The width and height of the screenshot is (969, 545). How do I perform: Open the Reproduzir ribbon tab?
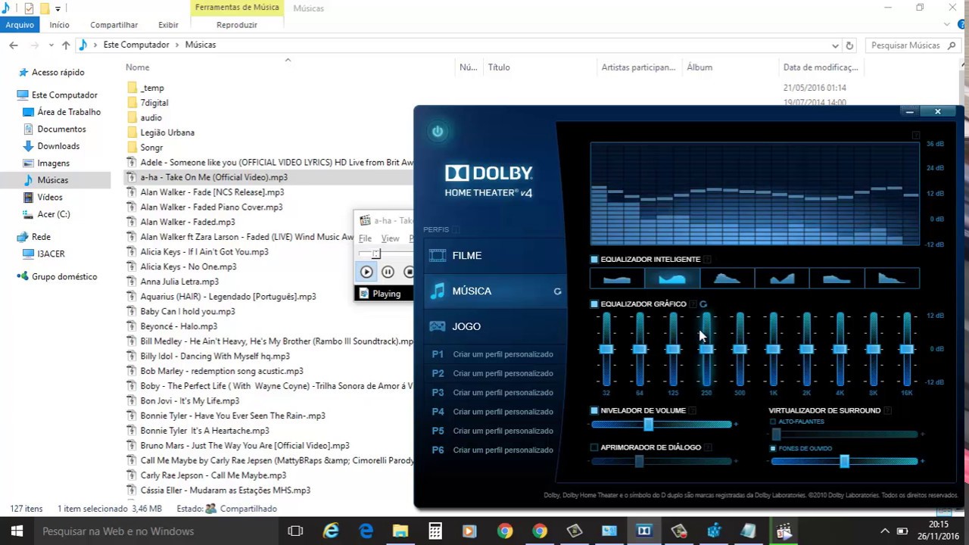[237, 25]
